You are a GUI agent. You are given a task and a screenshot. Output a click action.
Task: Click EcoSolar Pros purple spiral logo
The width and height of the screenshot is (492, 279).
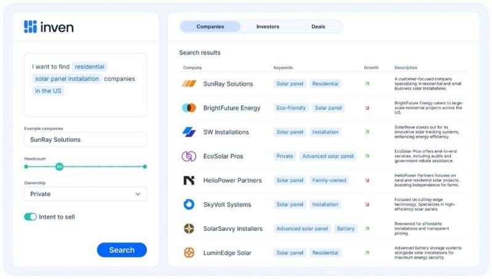pyautogui.click(x=189, y=156)
